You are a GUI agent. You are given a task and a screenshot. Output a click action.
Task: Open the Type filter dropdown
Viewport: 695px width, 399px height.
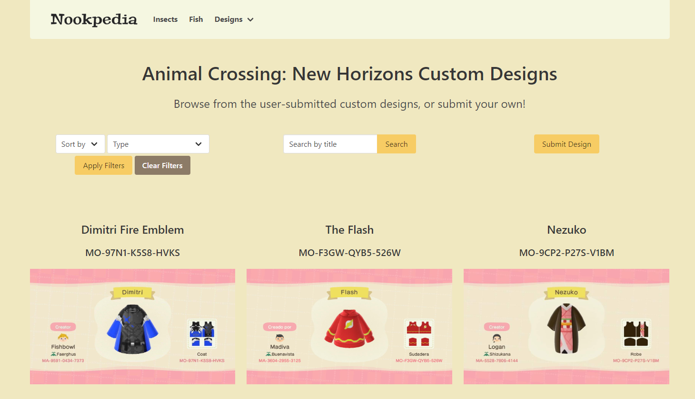coord(158,144)
